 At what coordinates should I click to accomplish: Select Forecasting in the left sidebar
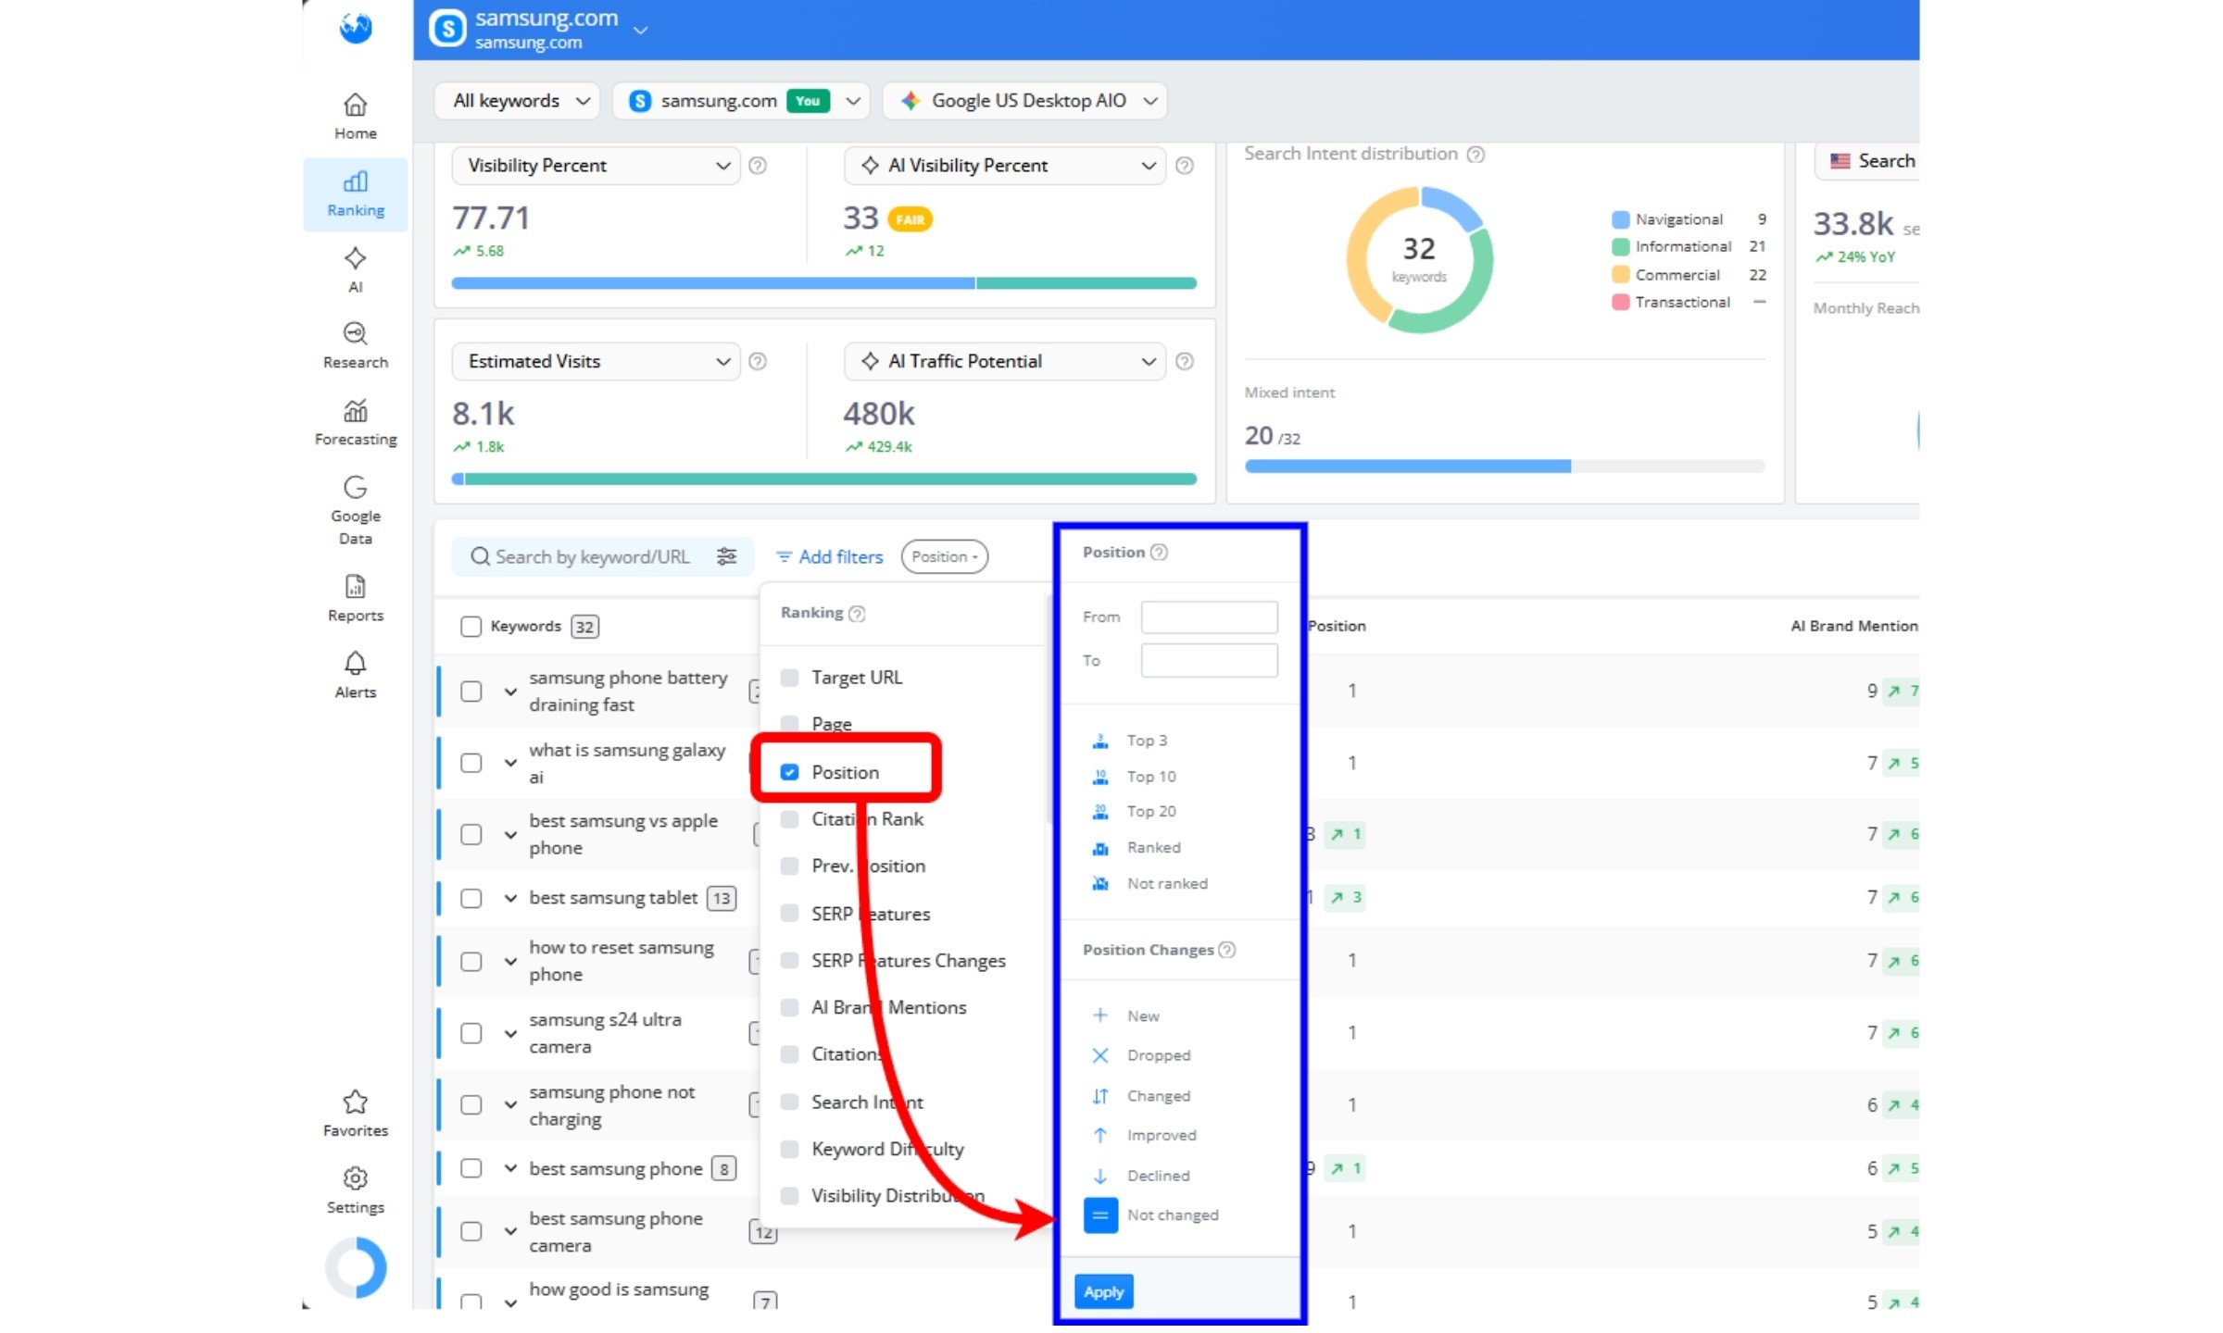point(355,422)
